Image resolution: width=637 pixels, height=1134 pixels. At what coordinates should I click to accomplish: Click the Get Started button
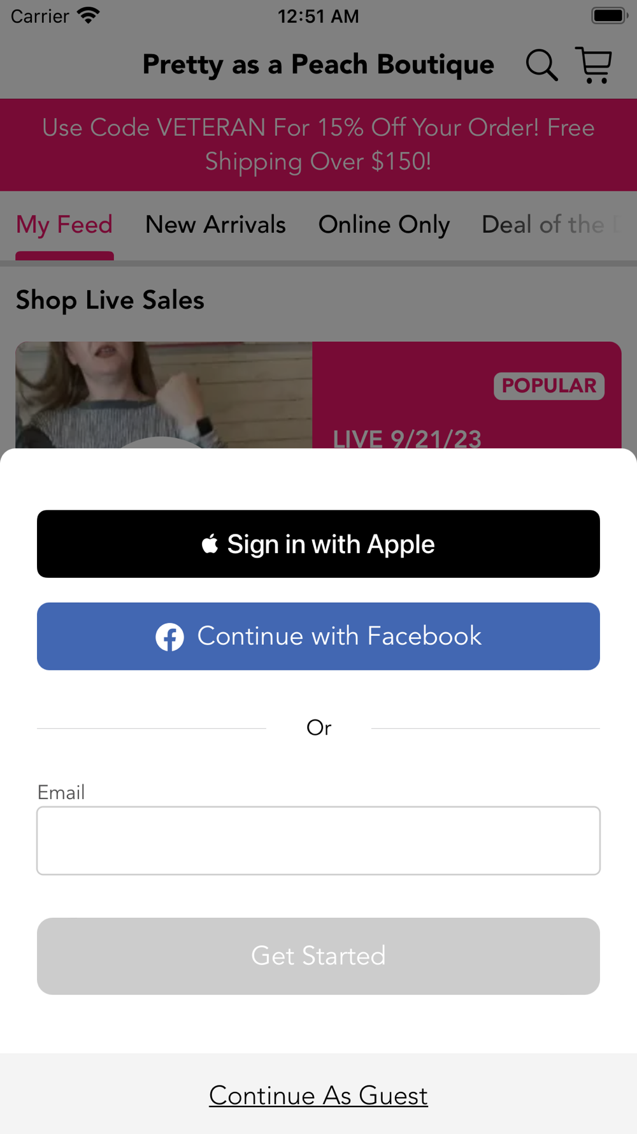318,956
